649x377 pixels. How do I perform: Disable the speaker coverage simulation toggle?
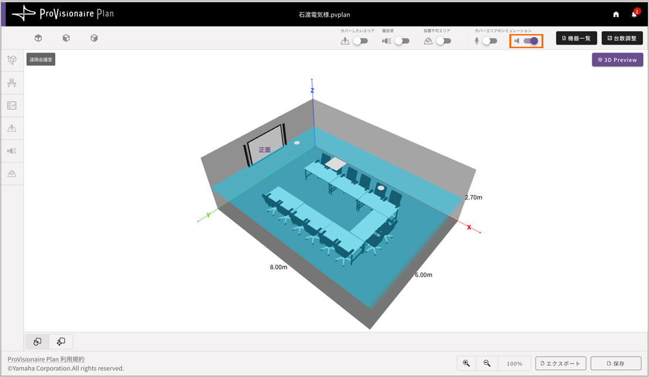click(530, 41)
